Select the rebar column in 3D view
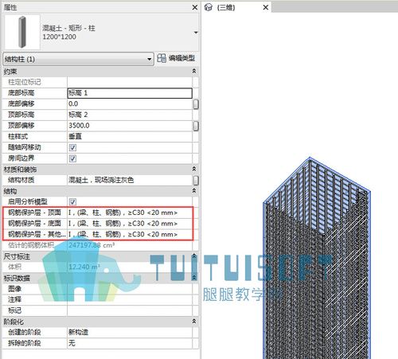 (317, 259)
